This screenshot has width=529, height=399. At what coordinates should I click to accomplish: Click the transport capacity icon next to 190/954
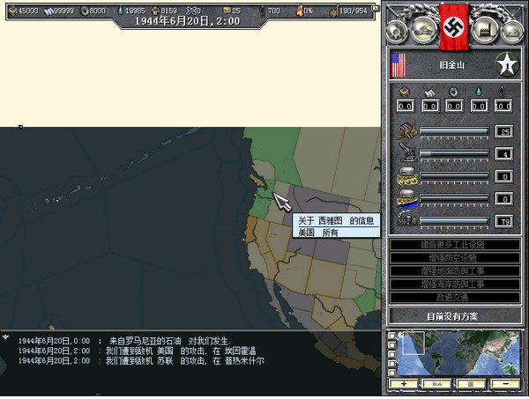334,11
